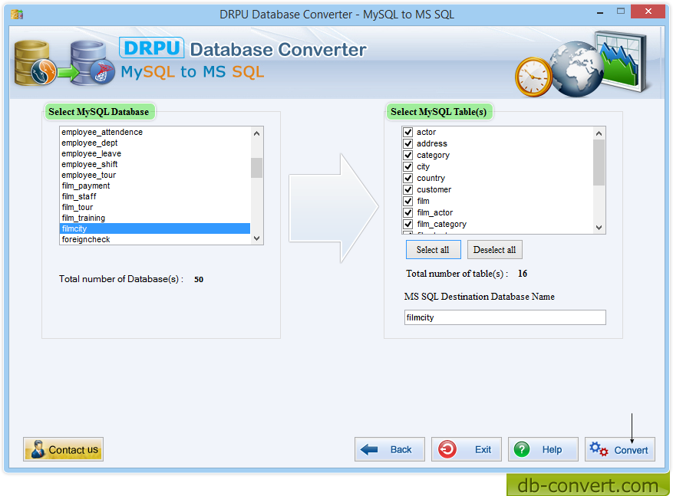Viewport: 673px width, 496px height.
Task: Click the database list scrollbar thumb
Action: [x=256, y=168]
